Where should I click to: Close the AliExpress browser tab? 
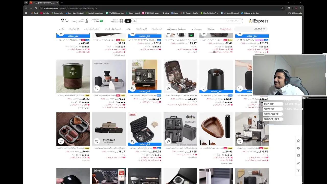coord(57,3)
